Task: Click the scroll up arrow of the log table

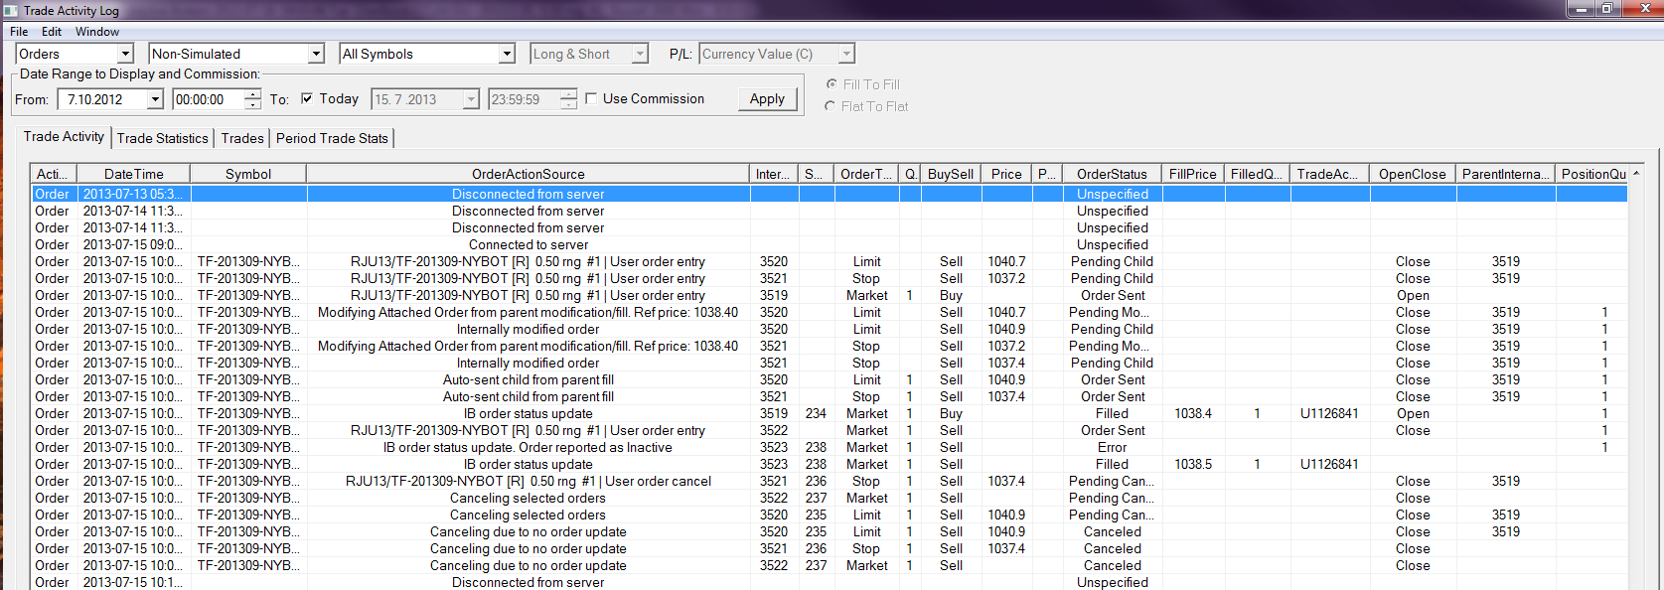Action: tap(1636, 174)
